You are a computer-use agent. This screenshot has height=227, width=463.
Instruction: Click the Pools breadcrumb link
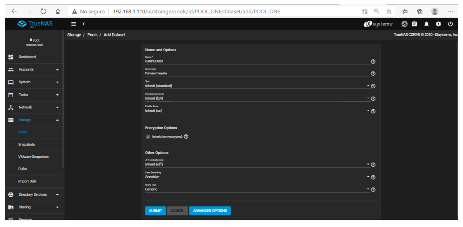(92, 35)
